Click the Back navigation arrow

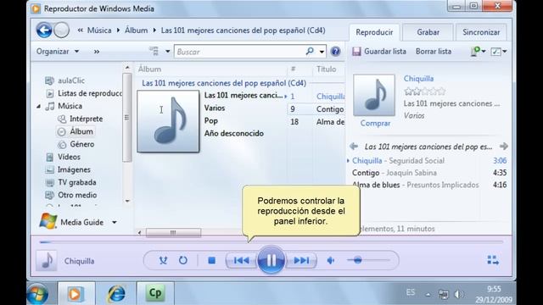(44, 30)
